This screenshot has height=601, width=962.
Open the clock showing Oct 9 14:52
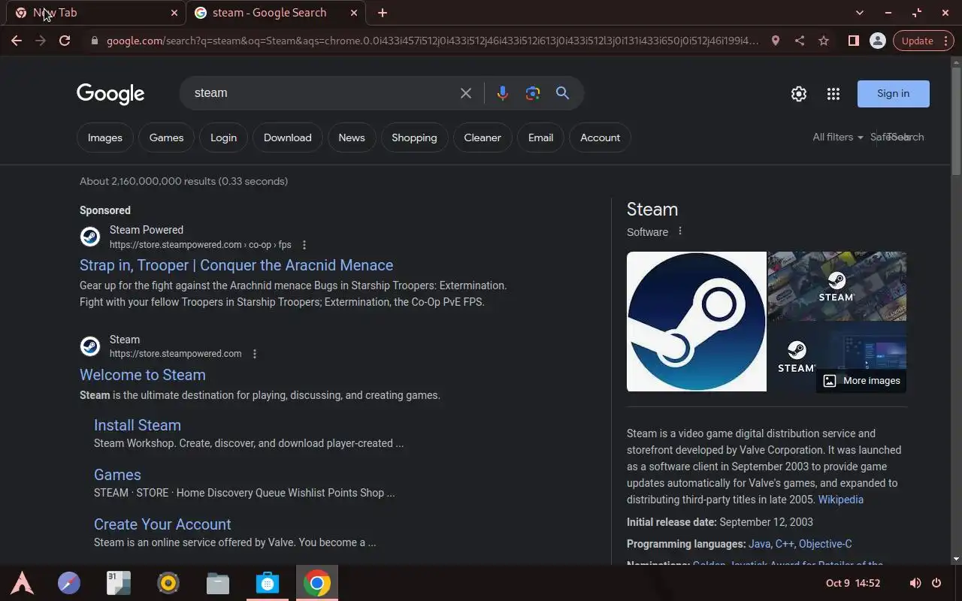tap(853, 583)
